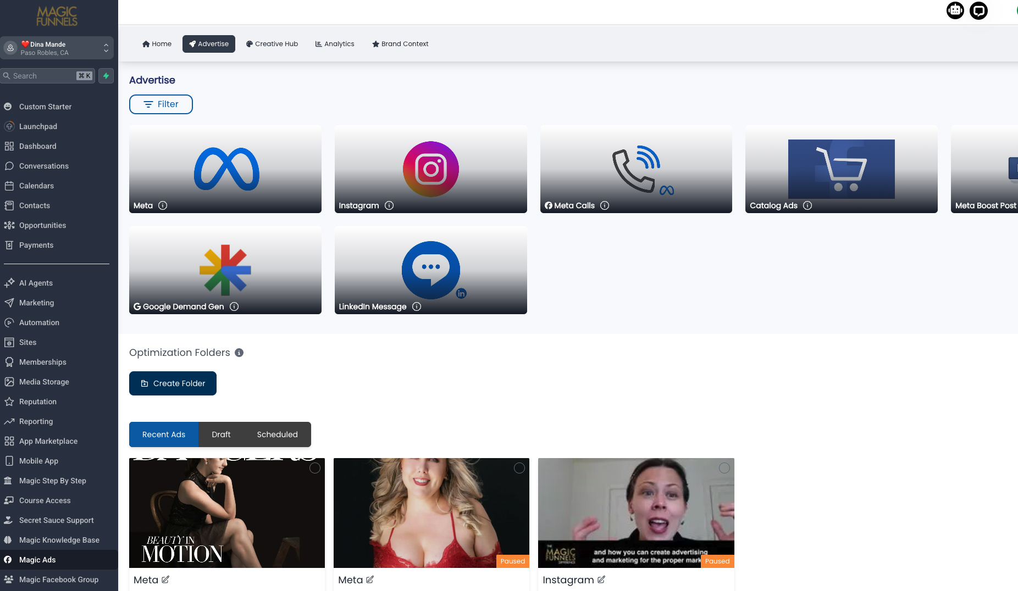Open the Magic Funnels Instagram video ad

pyautogui.click(x=636, y=513)
